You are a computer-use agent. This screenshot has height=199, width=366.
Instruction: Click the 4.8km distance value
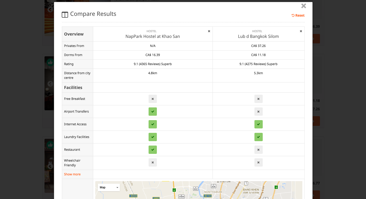click(x=153, y=73)
